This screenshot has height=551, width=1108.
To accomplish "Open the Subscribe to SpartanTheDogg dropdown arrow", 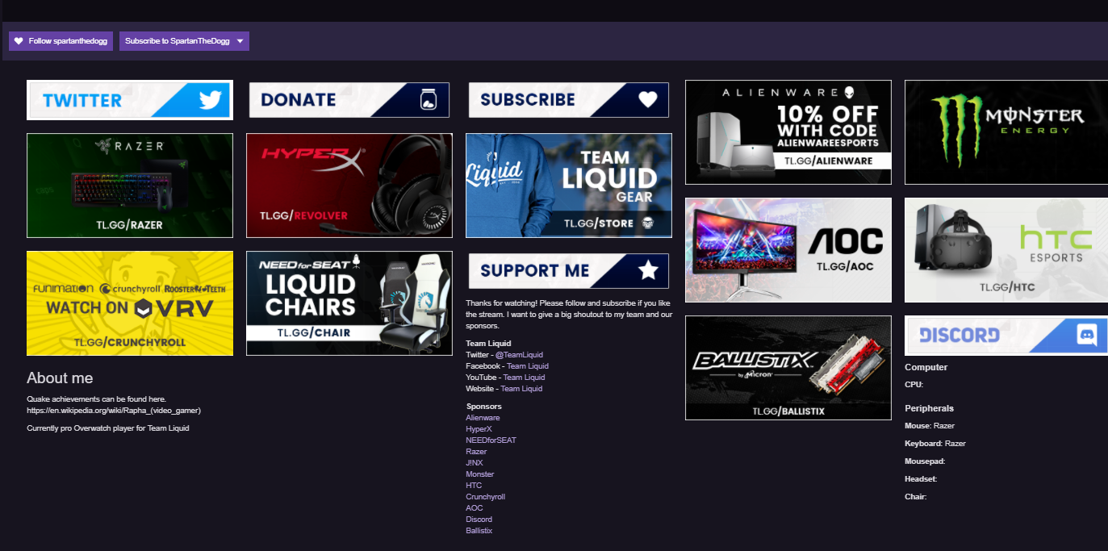I will 240,41.
